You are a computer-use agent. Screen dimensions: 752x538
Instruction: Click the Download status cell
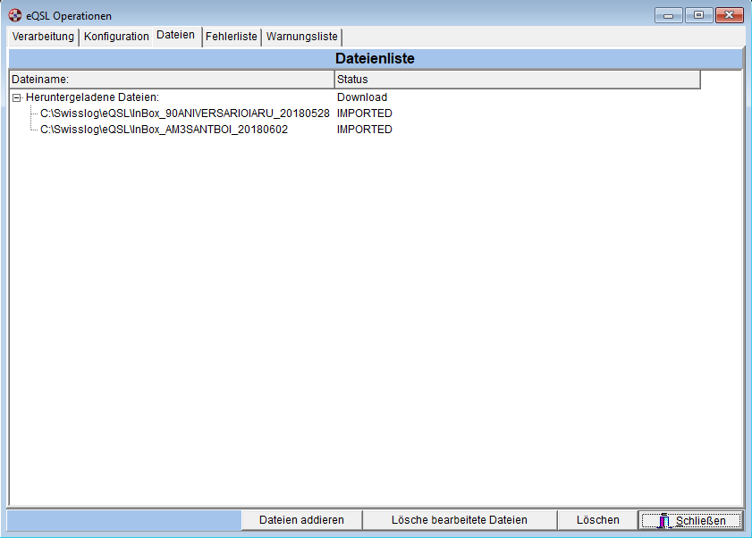click(362, 97)
